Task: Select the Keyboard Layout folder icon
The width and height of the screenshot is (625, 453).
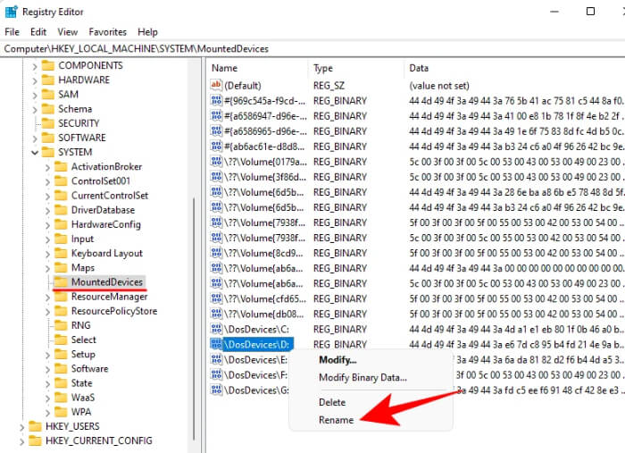Action: [61, 253]
